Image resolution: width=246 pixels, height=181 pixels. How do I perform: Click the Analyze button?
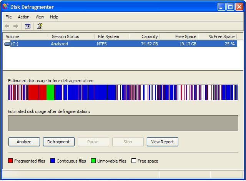coord(24,142)
